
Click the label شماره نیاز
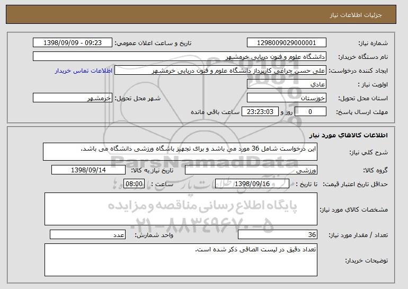tap(373, 43)
